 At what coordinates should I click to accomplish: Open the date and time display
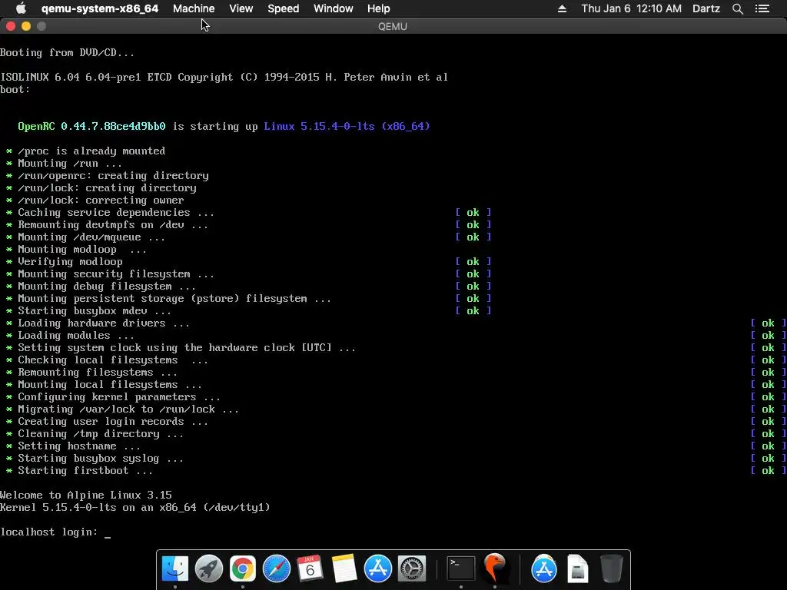(x=632, y=8)
